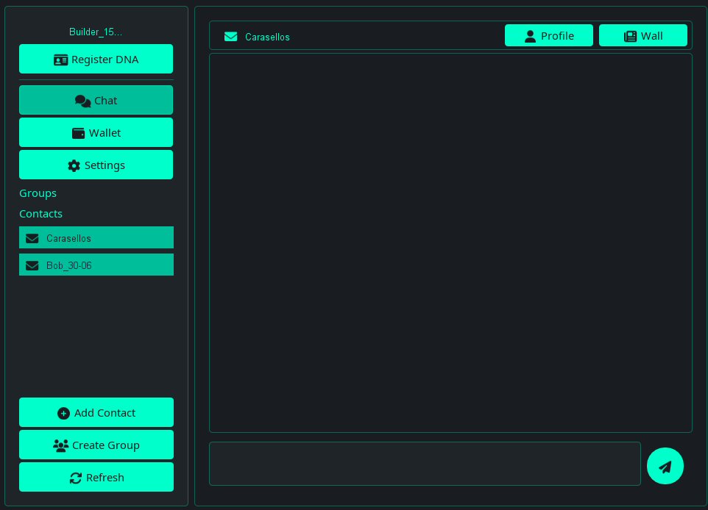Click the Groups section label
The image size is (708, 510).
[x=38, y=193]
